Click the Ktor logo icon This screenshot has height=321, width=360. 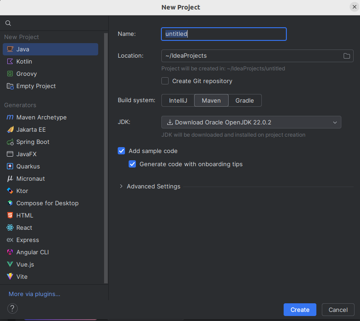click(10, 191)
